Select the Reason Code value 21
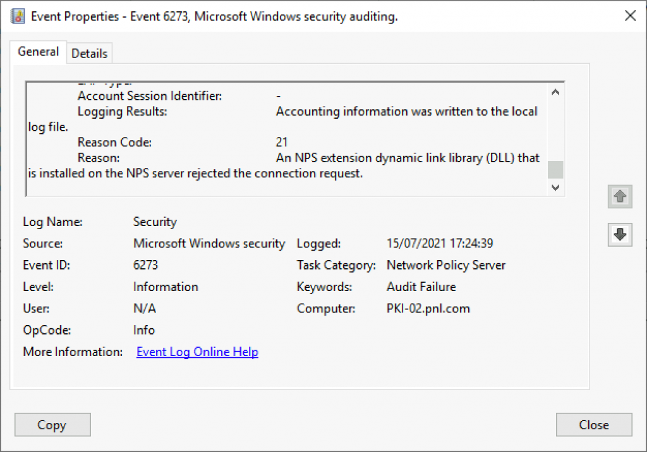647x452 pixels. pos(282,142)
